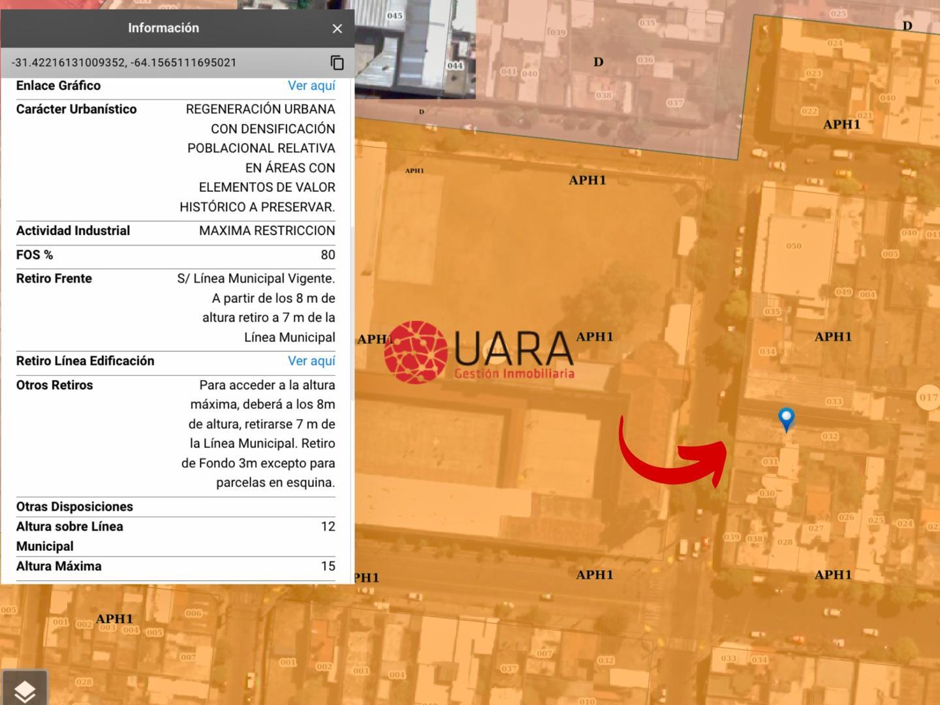Open Ver aquí link for Enlace Gráfico
The width and height of the screenshot is (940, 705).
pos(311,86)
